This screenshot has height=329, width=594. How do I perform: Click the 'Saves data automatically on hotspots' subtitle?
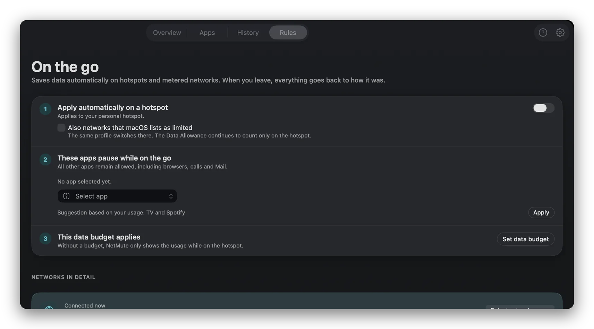(x=208, y=80)
